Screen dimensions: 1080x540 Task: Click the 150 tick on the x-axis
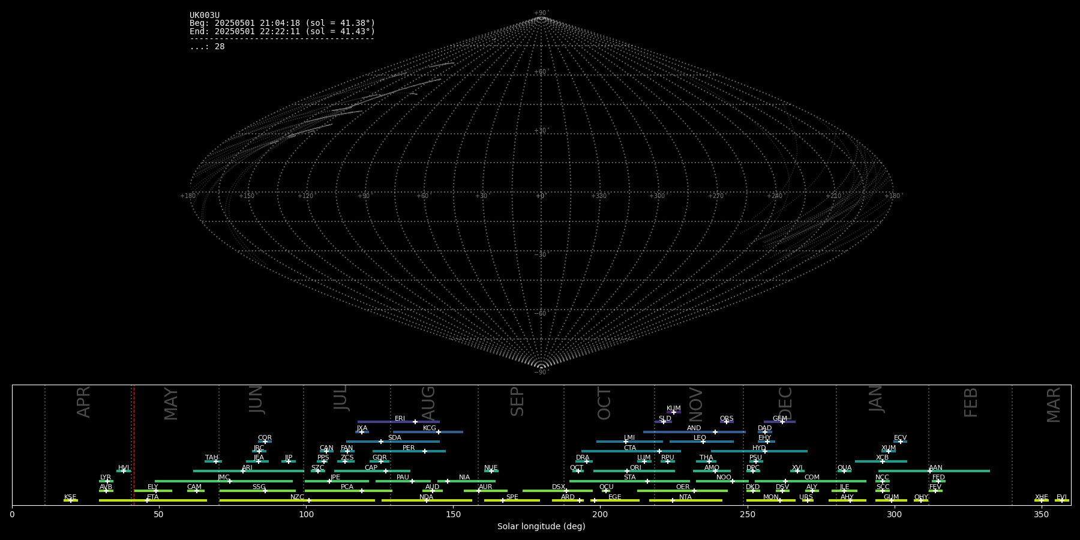(x=453, y=514)
